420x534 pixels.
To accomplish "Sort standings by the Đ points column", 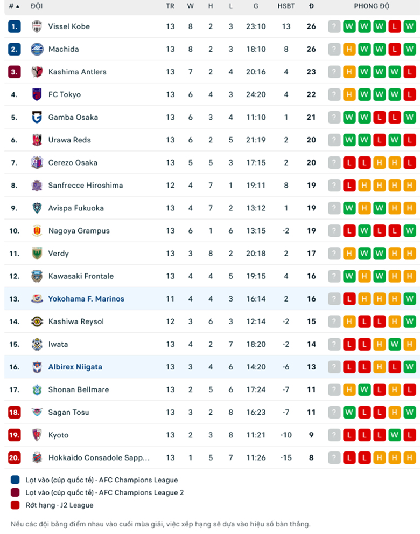I will pyautogui.click(x=311, y=6).
